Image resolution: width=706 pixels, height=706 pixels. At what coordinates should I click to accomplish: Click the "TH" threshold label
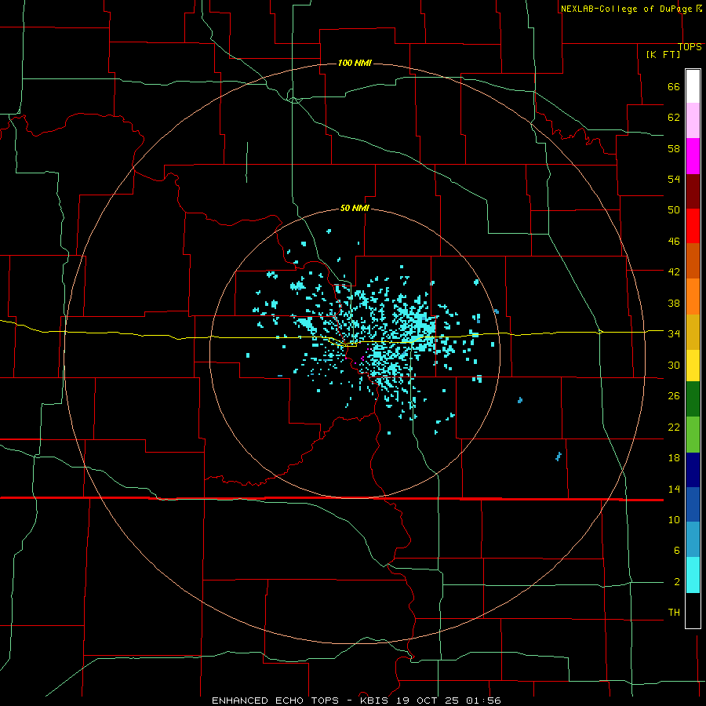[674, 613]
